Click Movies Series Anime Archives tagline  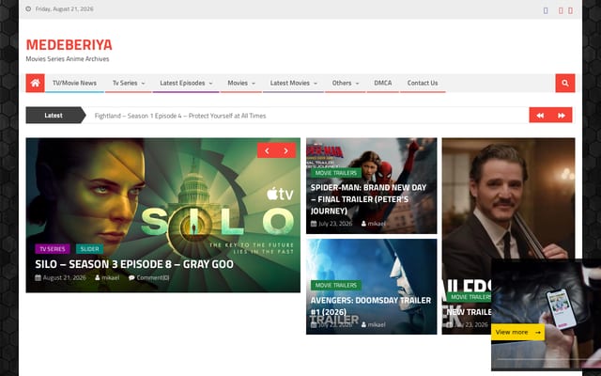68,58
